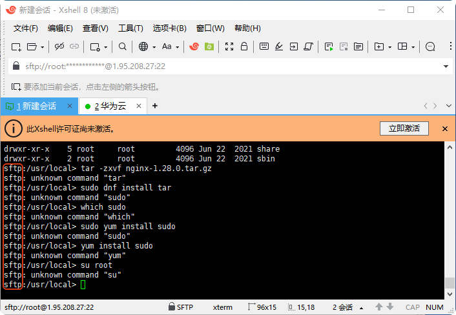Launch Xftp green toolbar icon
Viewport: 456px width, 315px height.
click(209, 46)
